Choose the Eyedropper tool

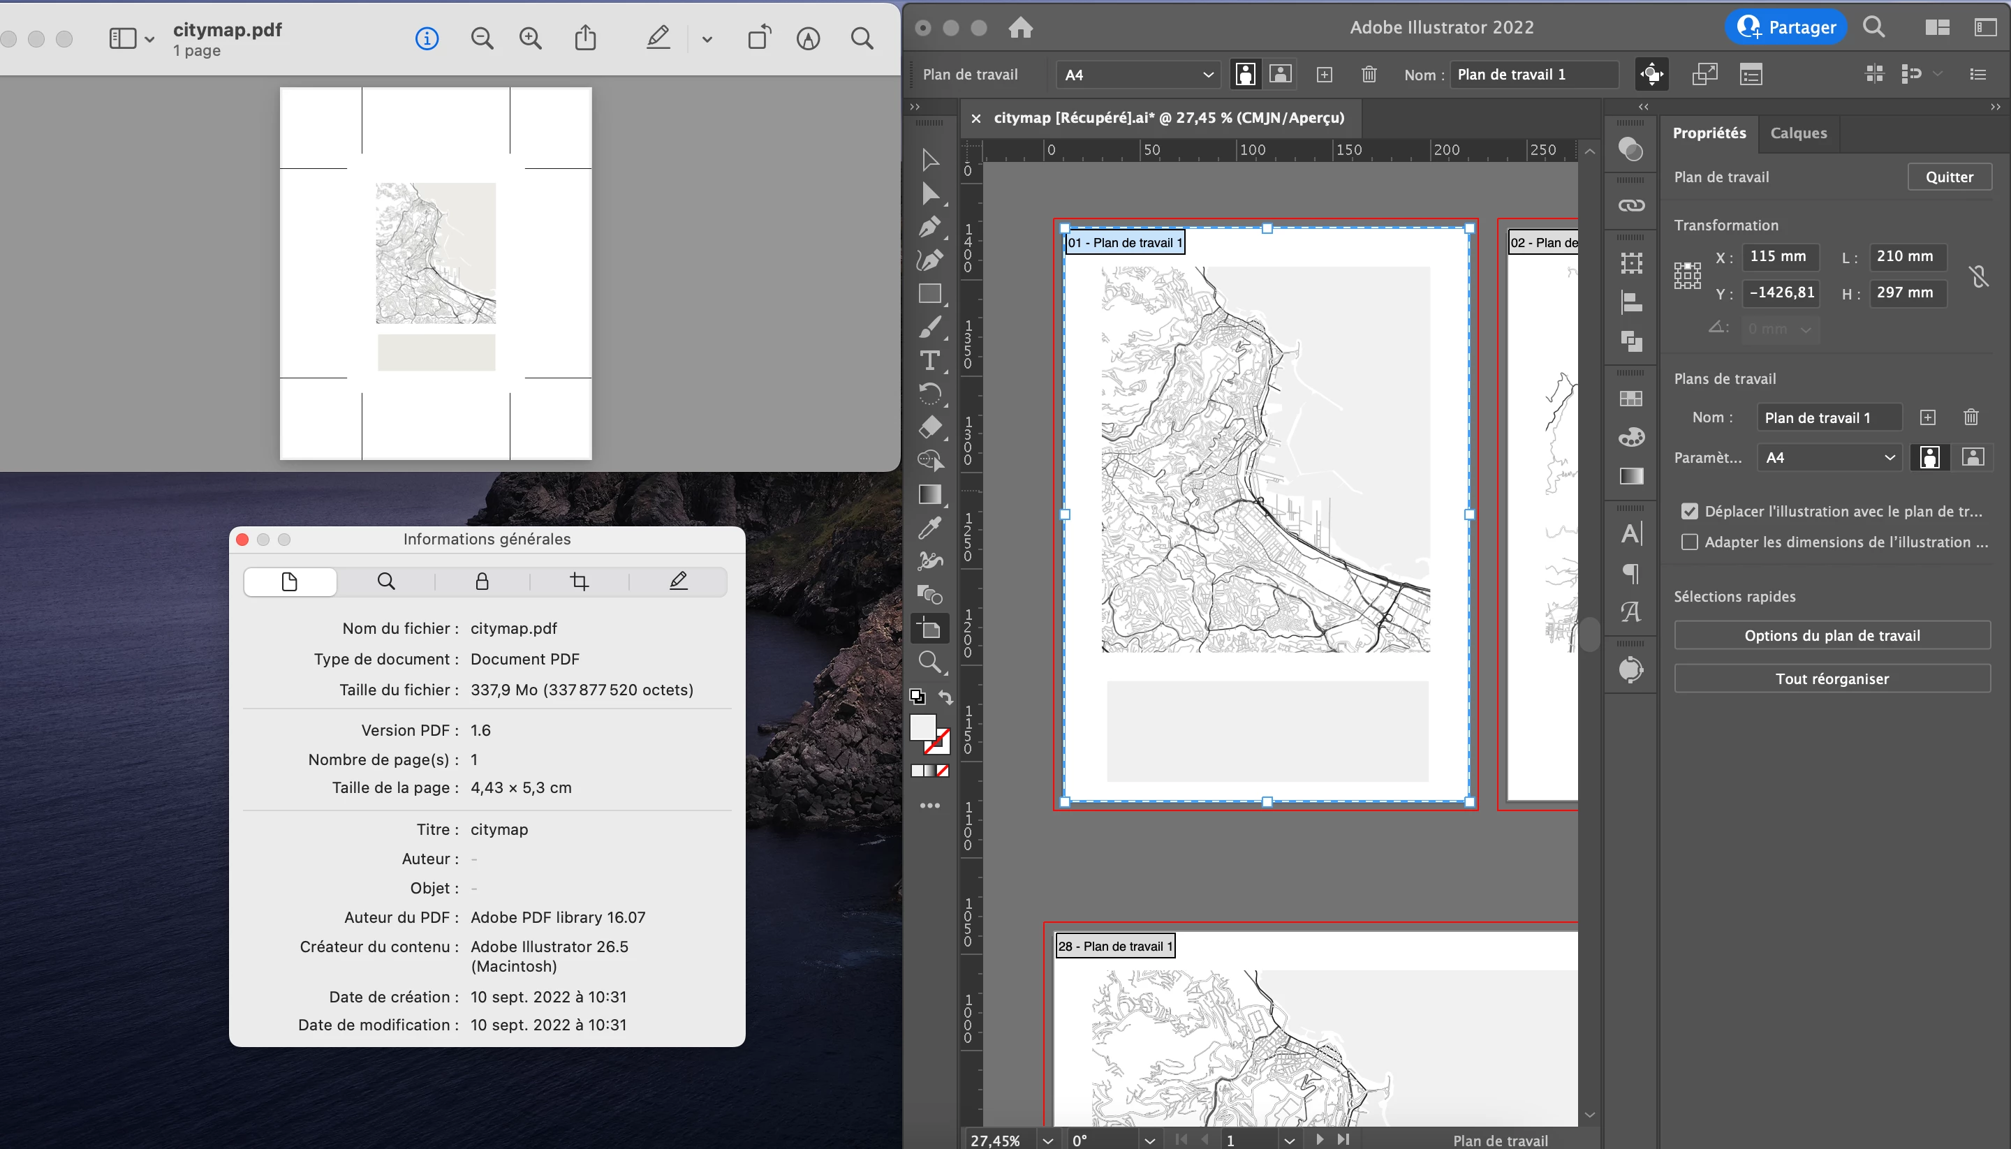[x=929, y=528]
